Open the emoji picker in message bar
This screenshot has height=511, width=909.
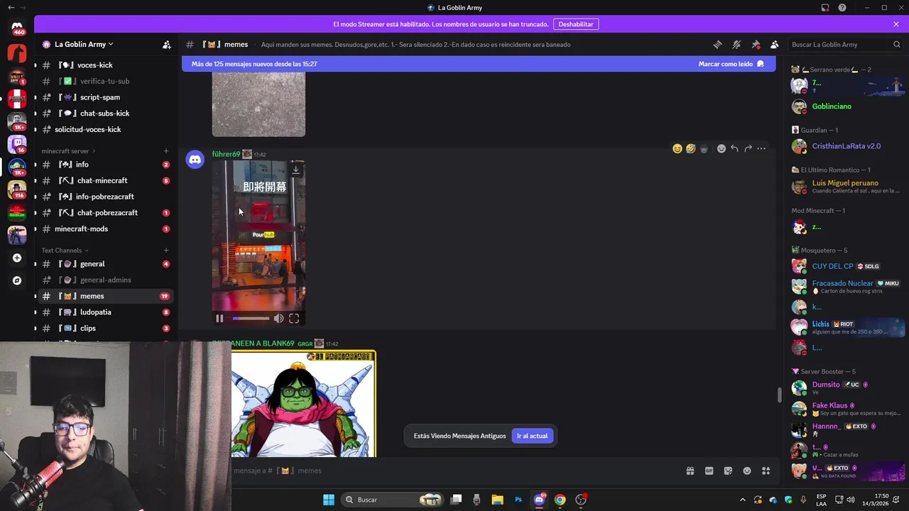(x=747, y=471)
